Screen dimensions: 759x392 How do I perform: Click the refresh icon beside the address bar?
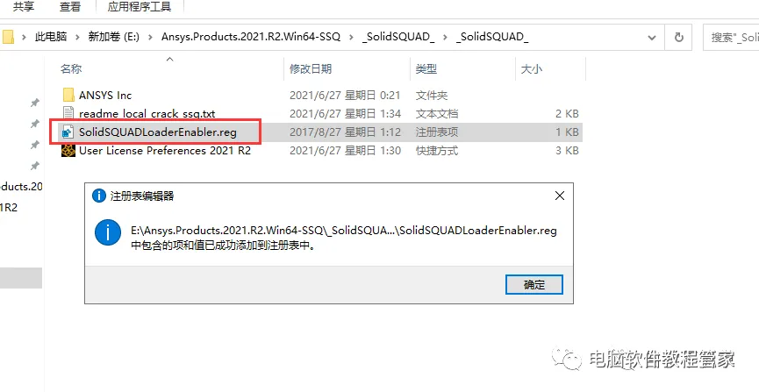[679, 37]
